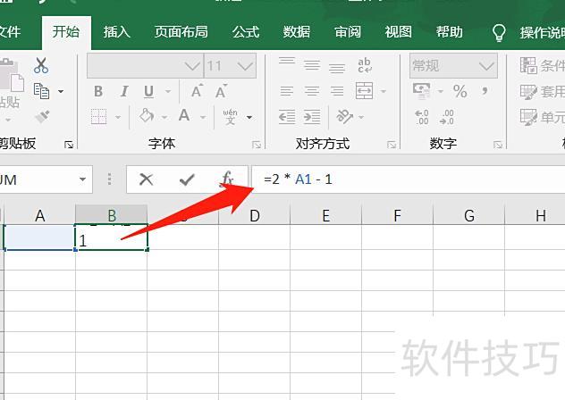Open the 帮助 tab
Screen dimensions: 565x400
tap(449, 32)
